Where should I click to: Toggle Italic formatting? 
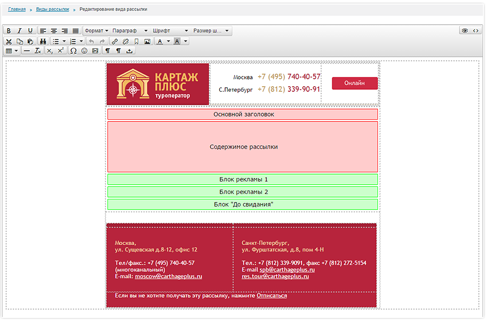[19, 31]
